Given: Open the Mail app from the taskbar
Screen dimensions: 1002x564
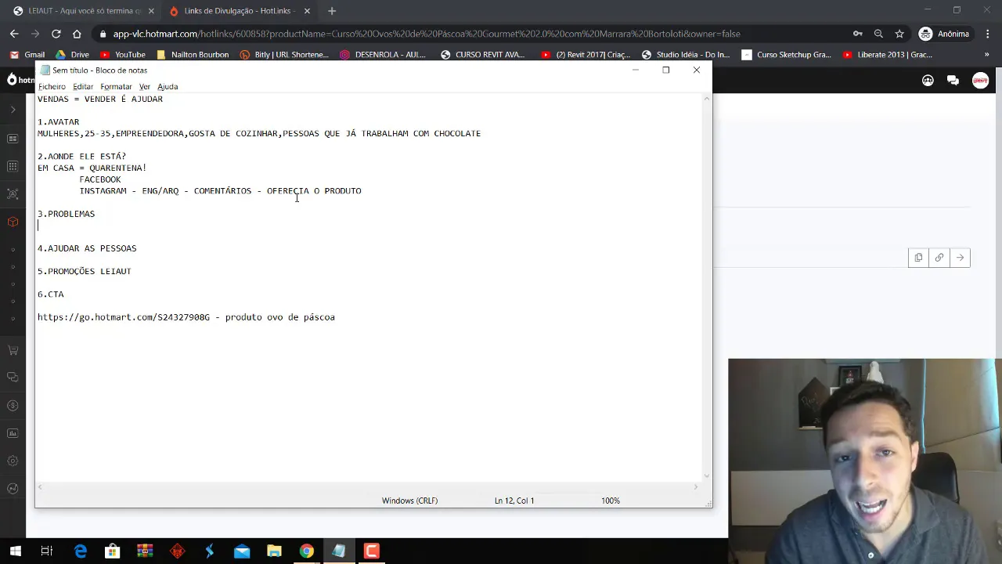Looking at the screenshot, I should coord(242,551).
